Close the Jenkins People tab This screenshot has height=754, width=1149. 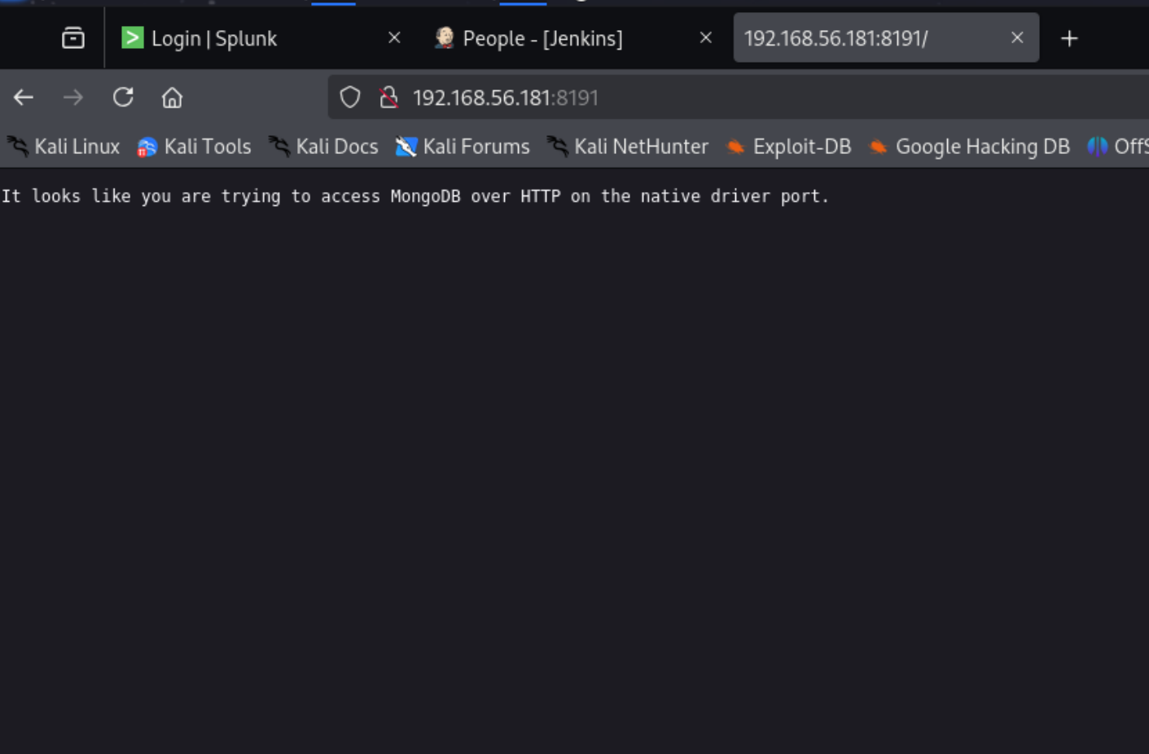pos(706,38)
